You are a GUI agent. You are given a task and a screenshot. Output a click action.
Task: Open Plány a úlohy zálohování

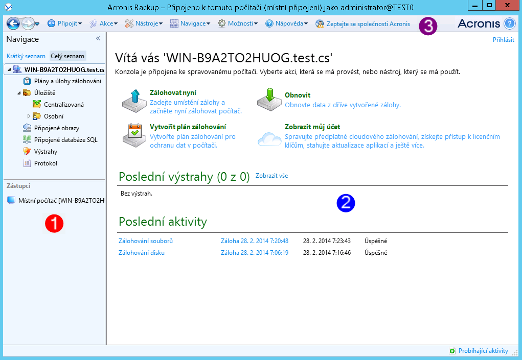click(67, 81)
